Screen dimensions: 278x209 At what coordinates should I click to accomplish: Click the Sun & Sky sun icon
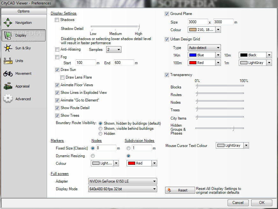click(8, 48)
